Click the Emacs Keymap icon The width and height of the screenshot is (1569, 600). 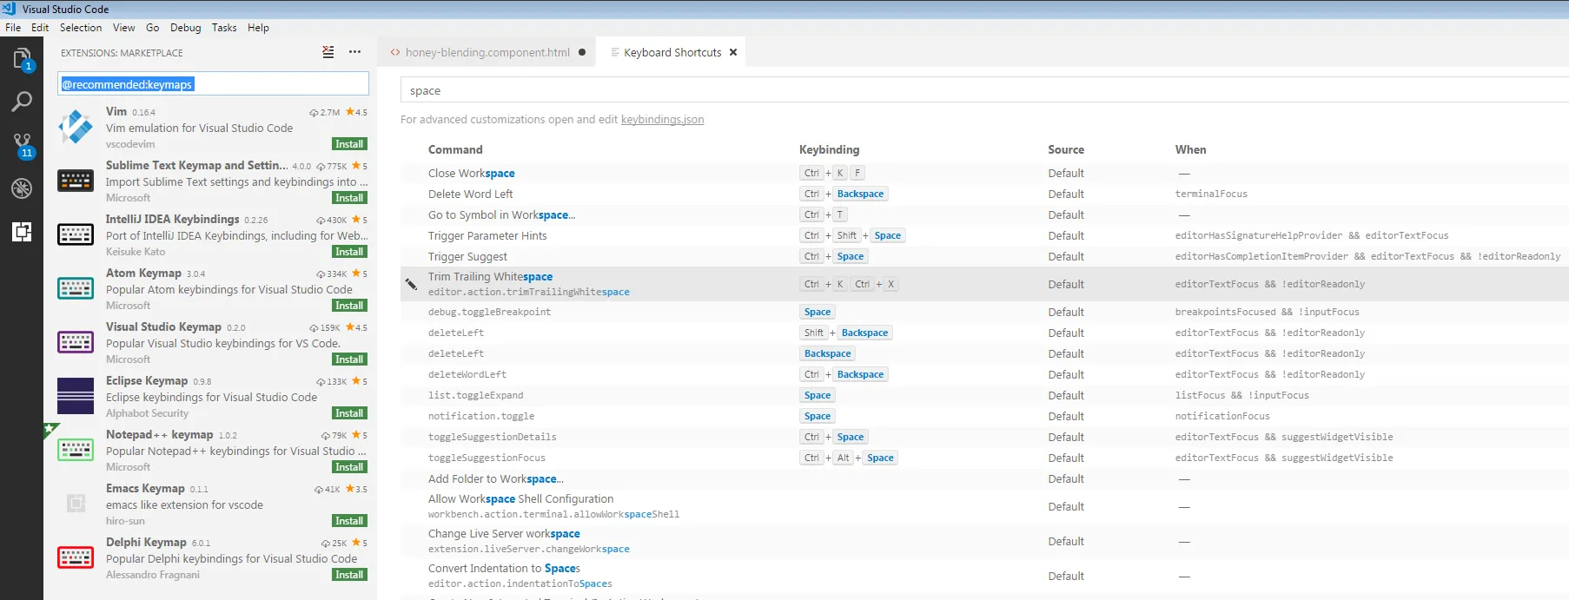76,504
